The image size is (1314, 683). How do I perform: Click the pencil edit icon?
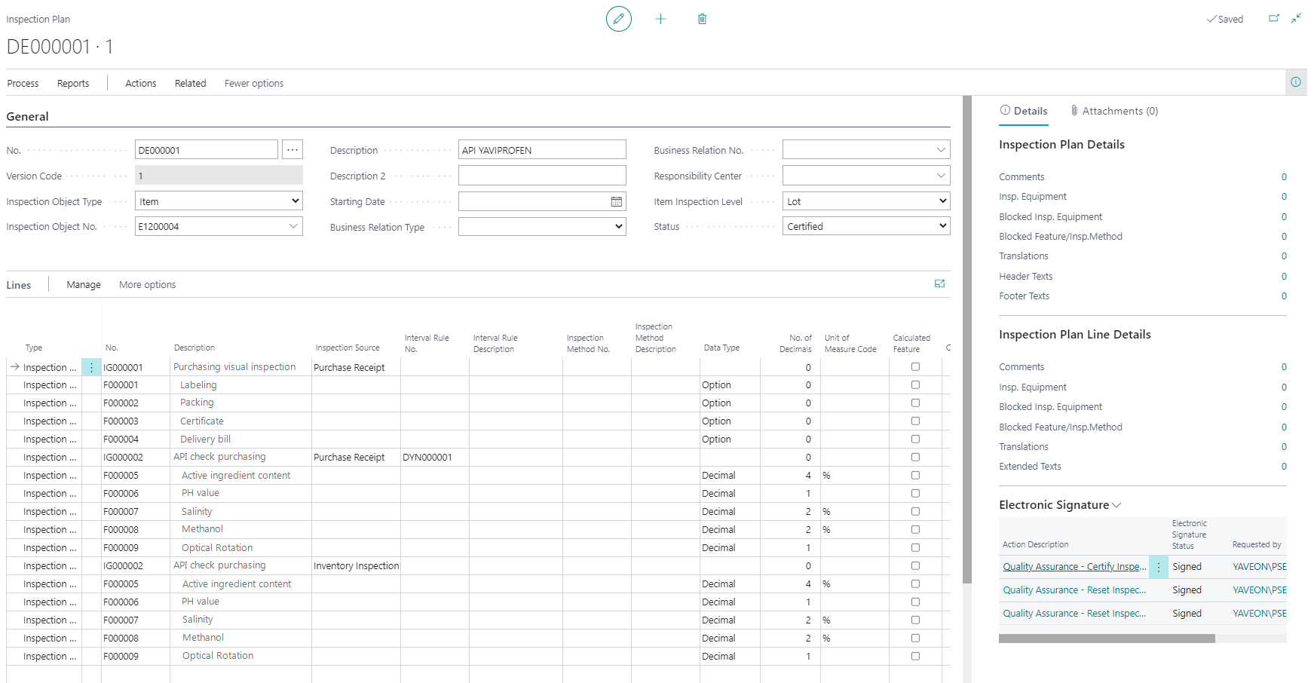[618, 19]
